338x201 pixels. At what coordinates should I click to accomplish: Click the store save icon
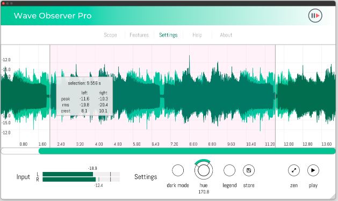coord(249,170)
